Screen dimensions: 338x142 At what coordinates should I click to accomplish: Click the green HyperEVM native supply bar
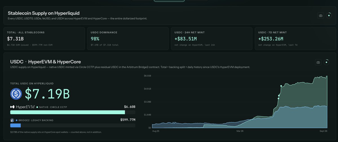pos(67,112)
